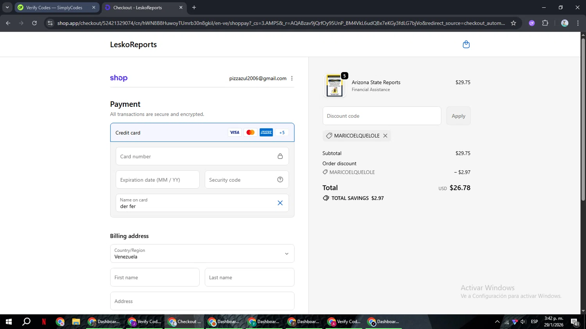Click the lock icon in Card number field
Viewport: 586px width, 329px height.
(280, 156)
